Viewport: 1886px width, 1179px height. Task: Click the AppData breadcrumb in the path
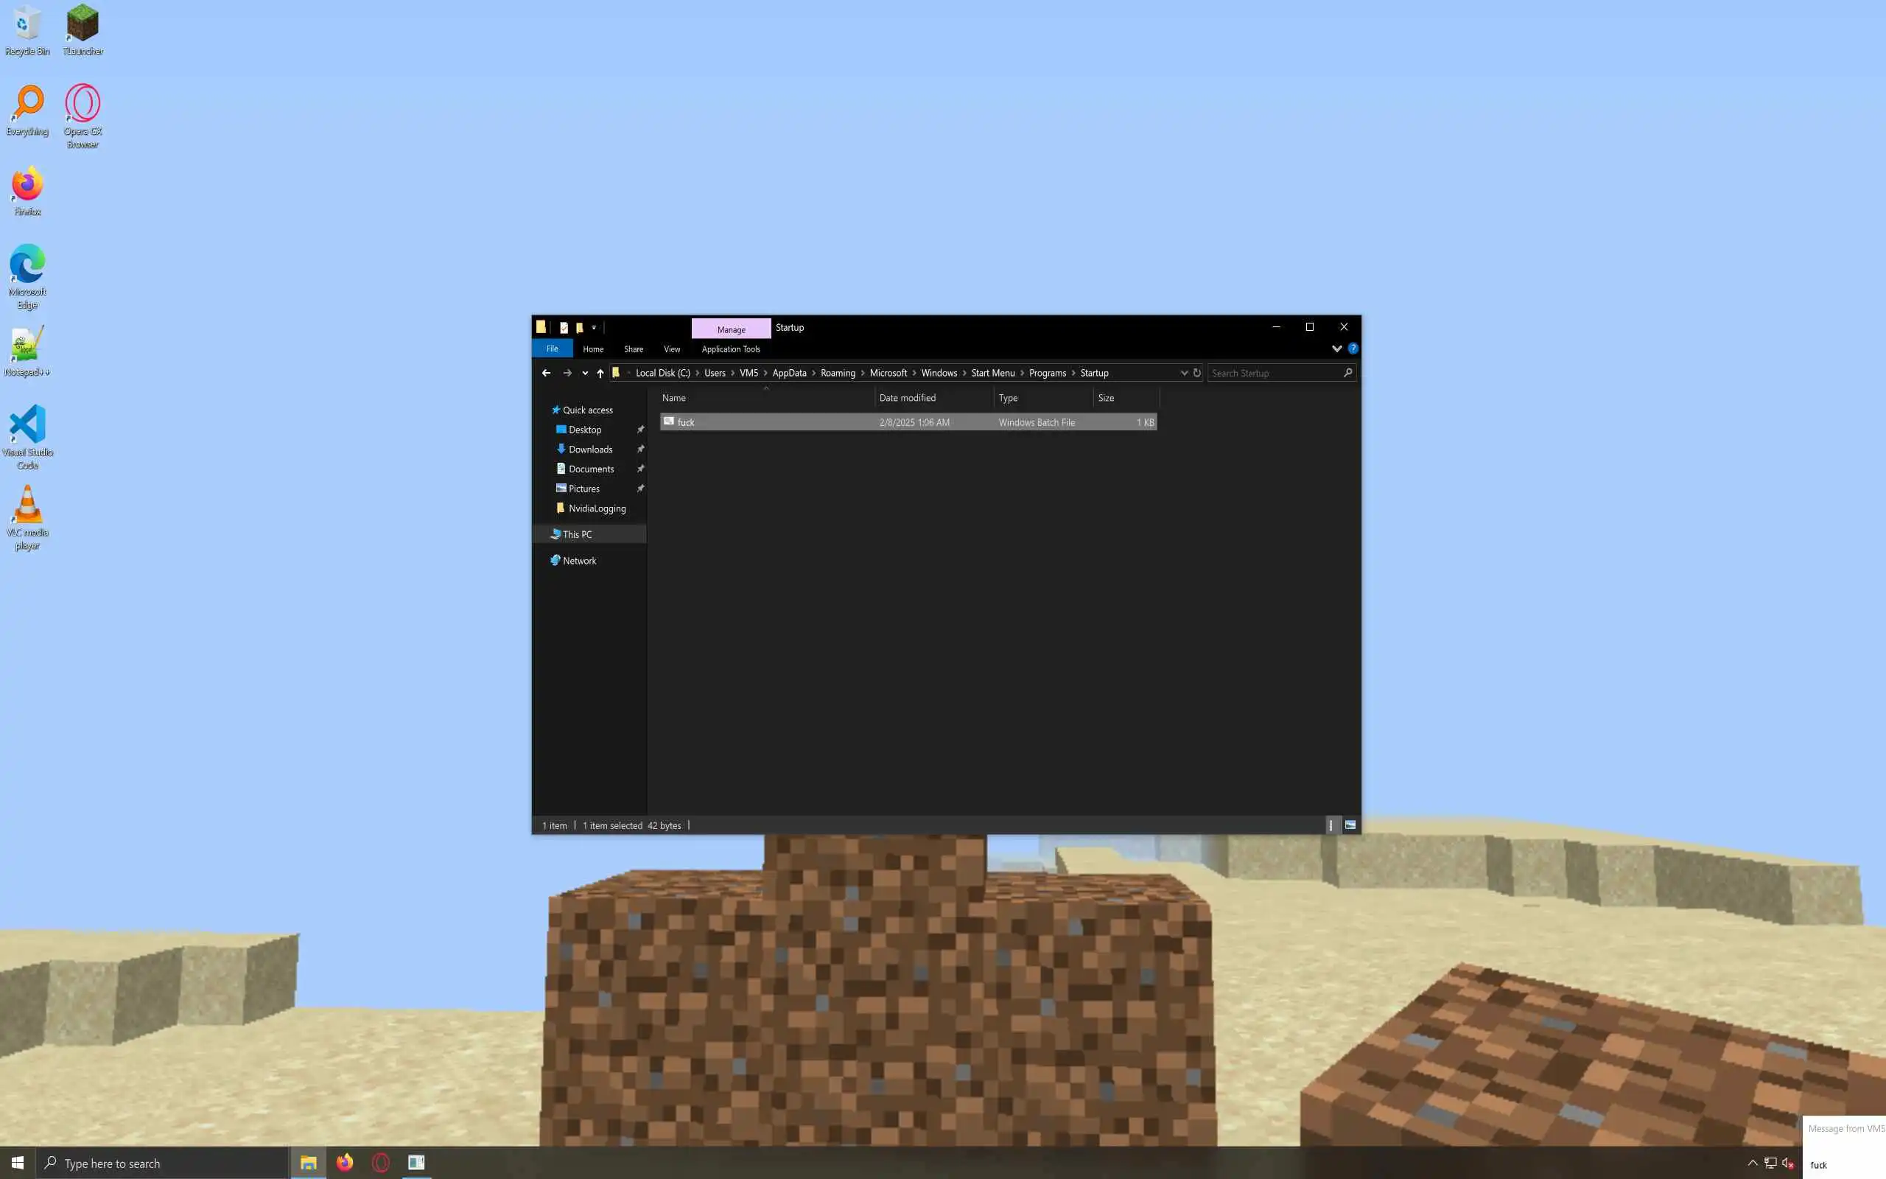789,373
